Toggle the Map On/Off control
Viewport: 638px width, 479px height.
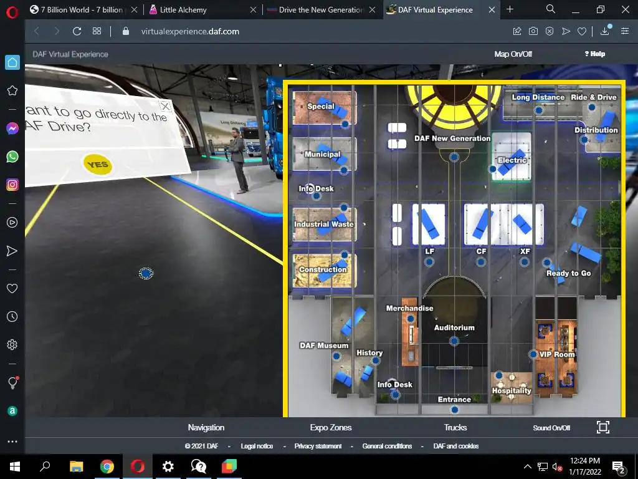click(x=513, y=54)
